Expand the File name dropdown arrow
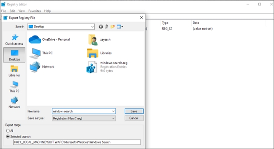Screen dimensions: 274x149 [113, 111]
